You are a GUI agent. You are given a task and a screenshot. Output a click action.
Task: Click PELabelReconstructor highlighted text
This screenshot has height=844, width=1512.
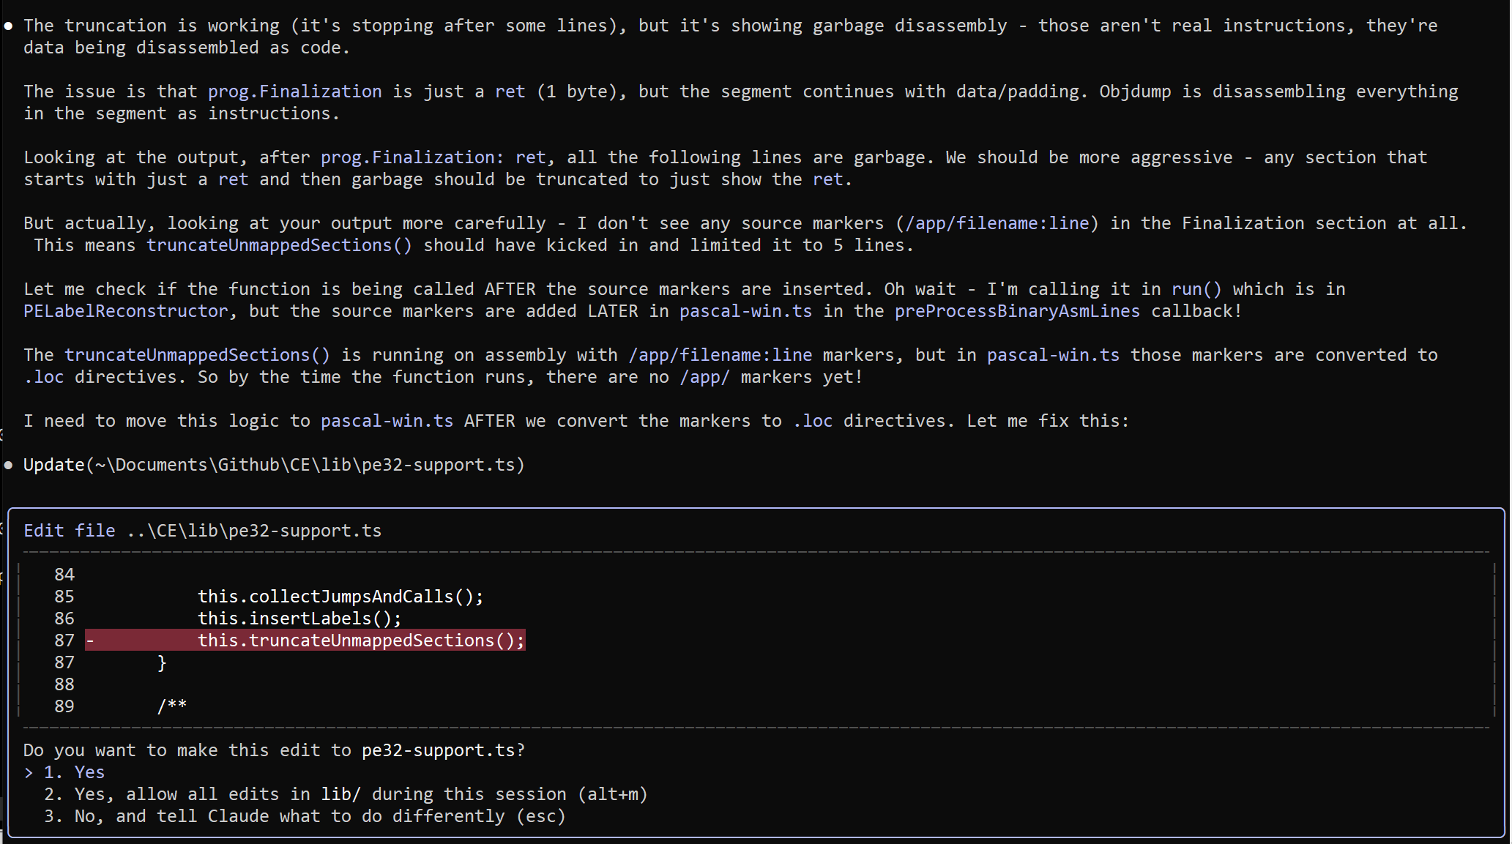125,311
